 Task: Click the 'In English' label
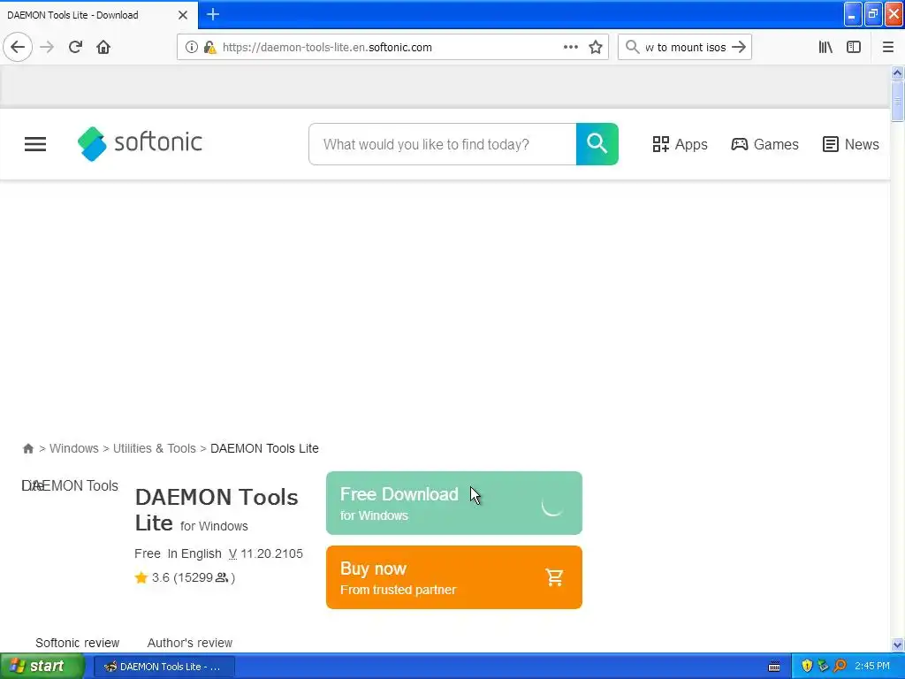point(194,553)
